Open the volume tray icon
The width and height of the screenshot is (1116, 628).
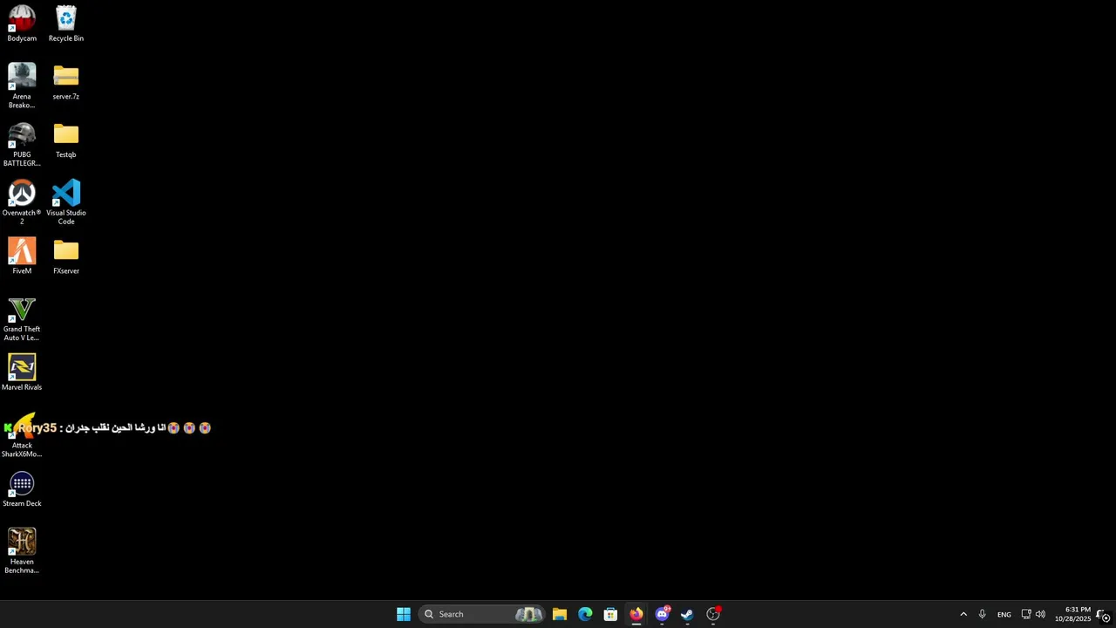coord(1040,614)
